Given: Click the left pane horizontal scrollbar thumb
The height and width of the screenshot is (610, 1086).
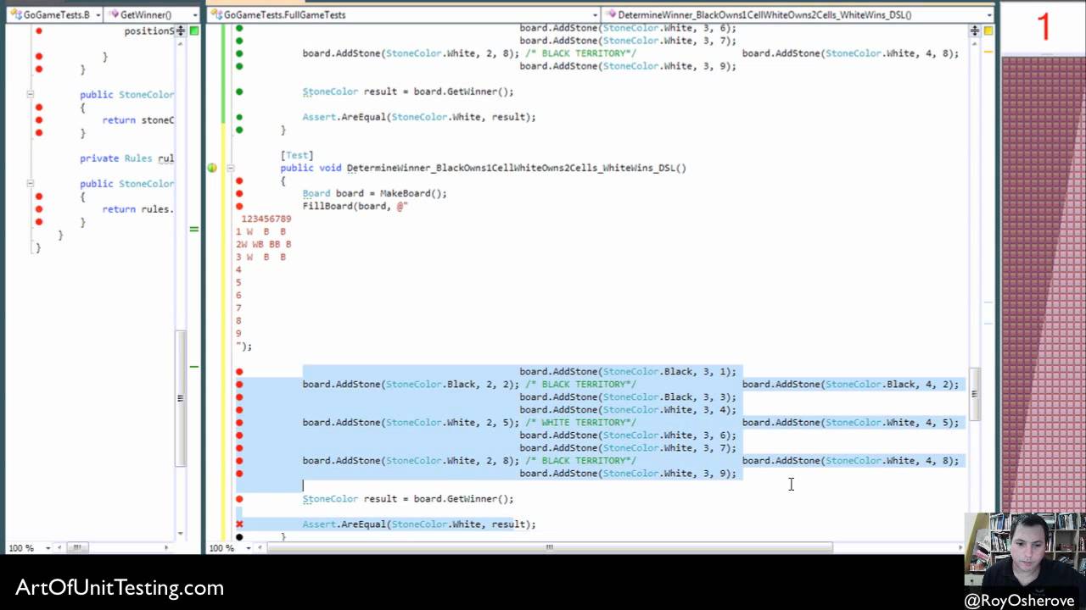Looking at the screenshot, I should coord(78,548).
